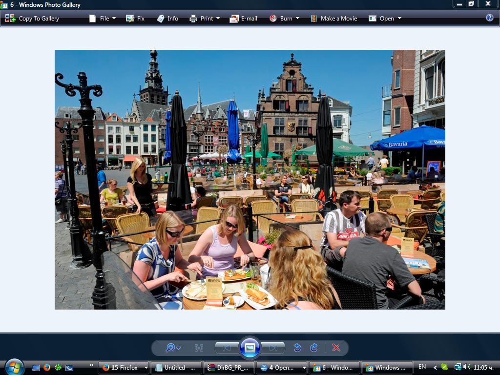Rotate the photo counterclockwise
The width and height of the screenshot is (500, 375).
[x=297, y=348]
